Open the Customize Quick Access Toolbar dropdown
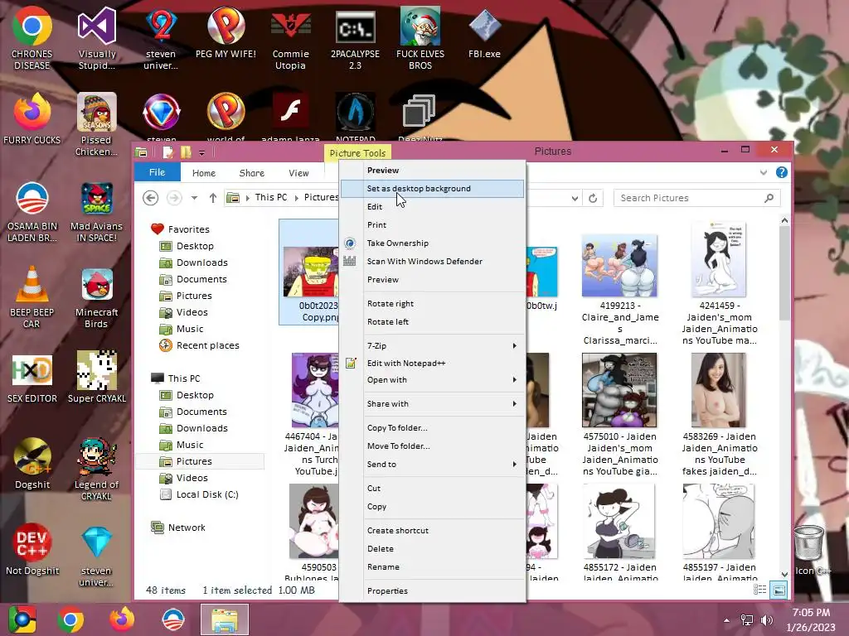Viewport: 849px width, 636px height. [202, 153]
